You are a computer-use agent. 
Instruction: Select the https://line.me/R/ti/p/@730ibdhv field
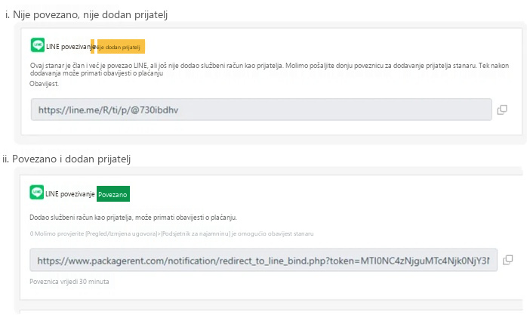click(x=261, y=110)
